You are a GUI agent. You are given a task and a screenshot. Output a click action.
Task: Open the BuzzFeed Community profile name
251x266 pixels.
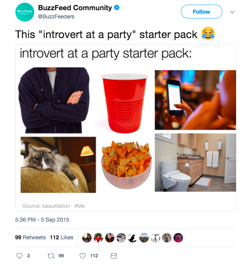click(x=75, y=8)
